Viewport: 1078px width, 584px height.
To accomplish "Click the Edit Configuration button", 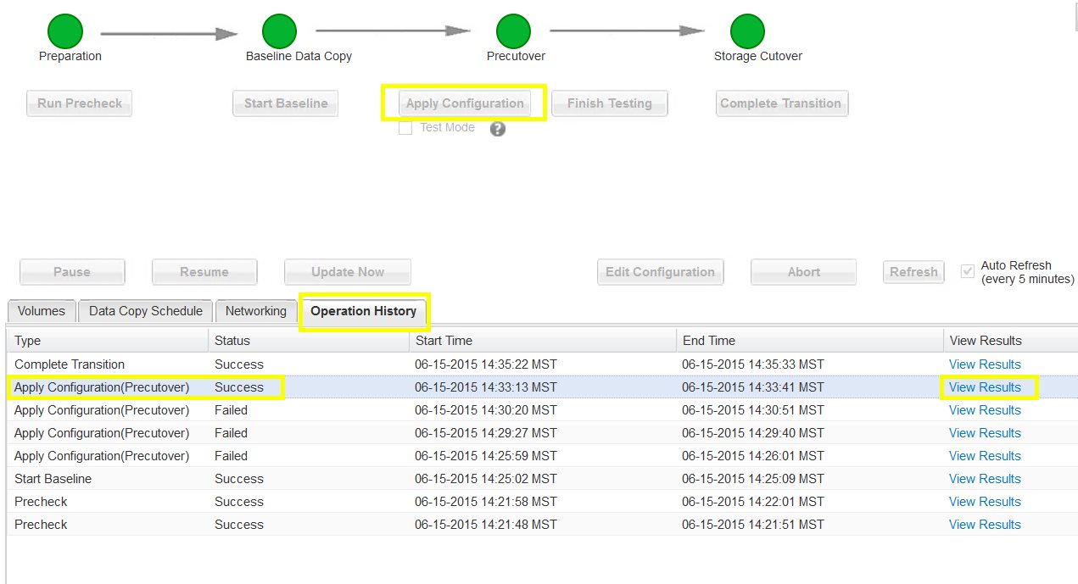I will (660, 272).
